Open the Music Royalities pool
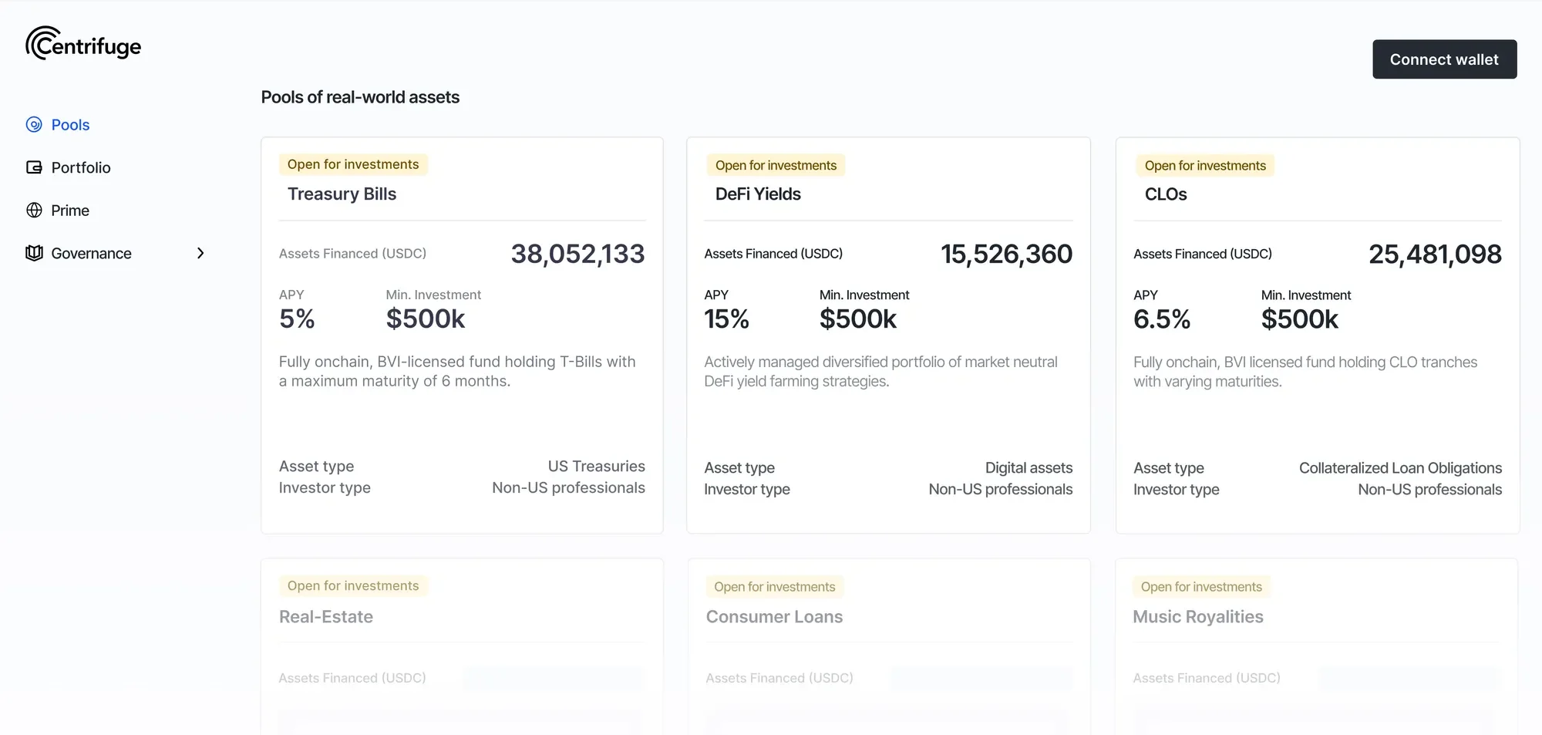This screenshot has height=735, width=1542. tap(1197, 617)
